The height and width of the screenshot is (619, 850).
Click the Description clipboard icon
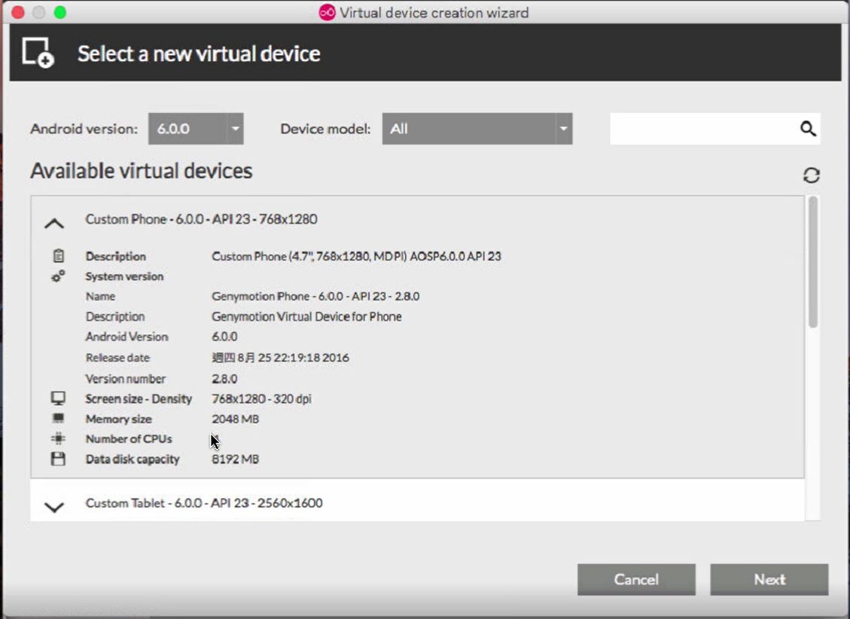point(58,255)
